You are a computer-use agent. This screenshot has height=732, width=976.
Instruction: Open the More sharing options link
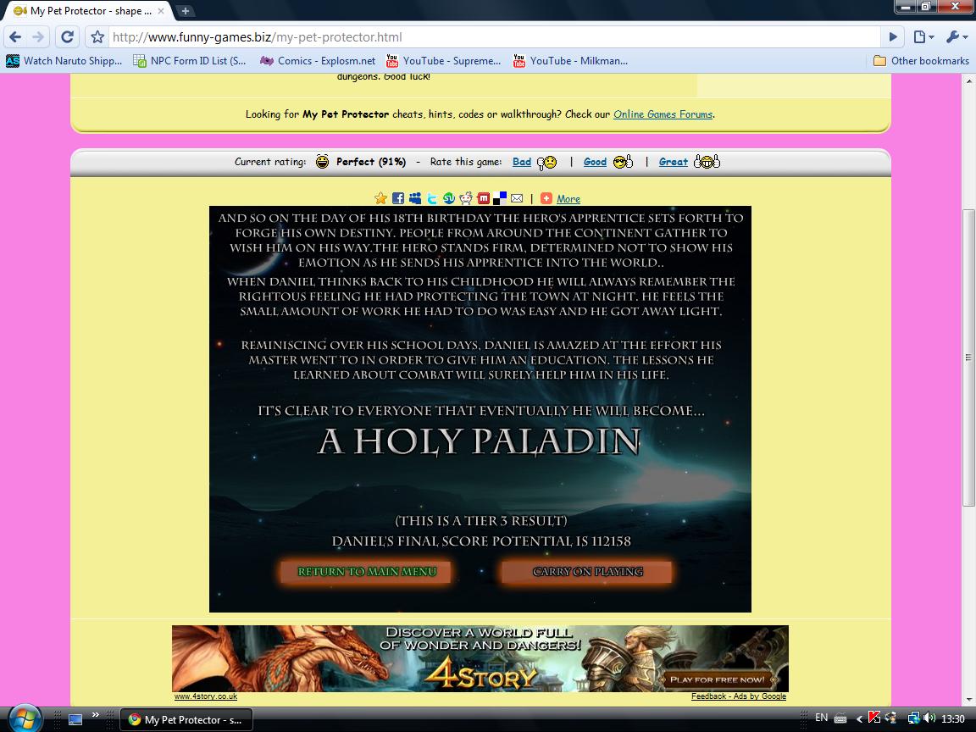pos(568,199)
